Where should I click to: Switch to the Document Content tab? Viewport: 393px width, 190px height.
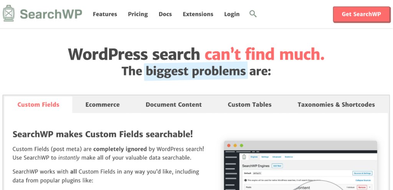[x=174, y=104]
